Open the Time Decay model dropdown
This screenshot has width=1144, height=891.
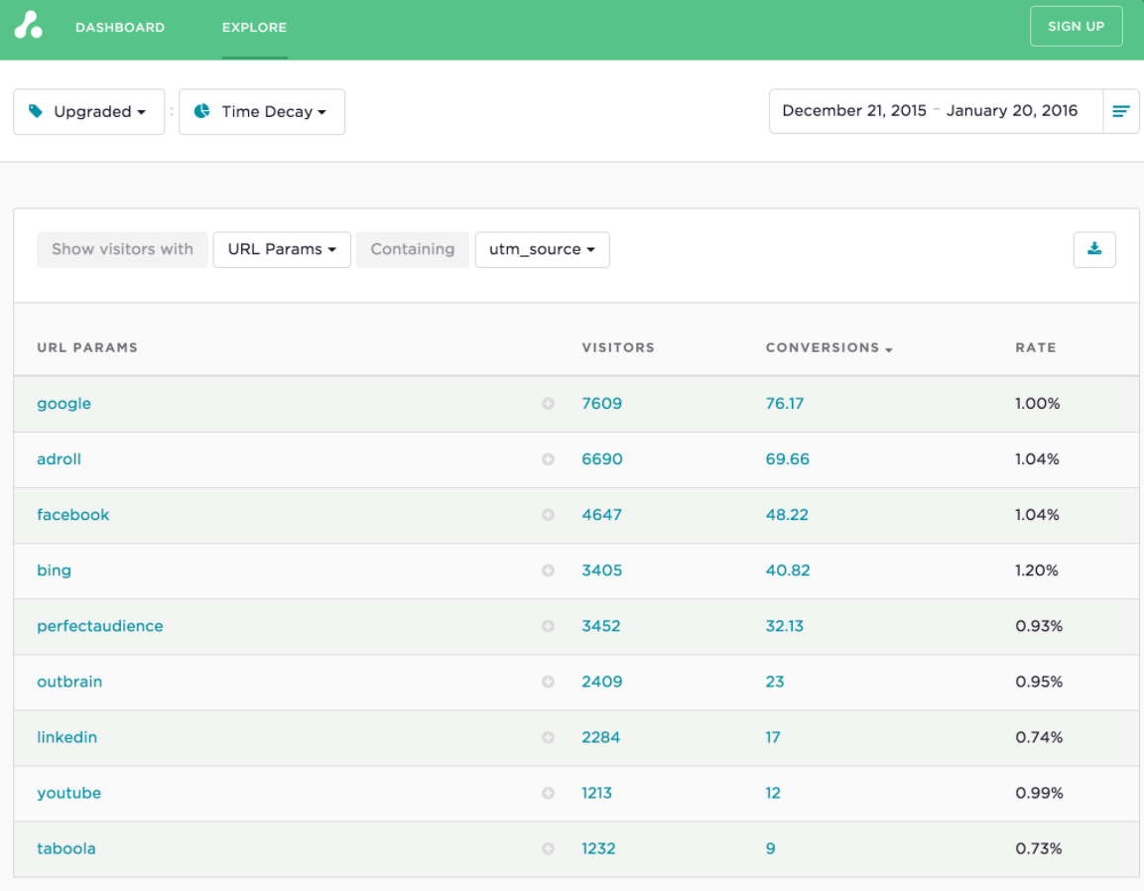tap(262, 112)
